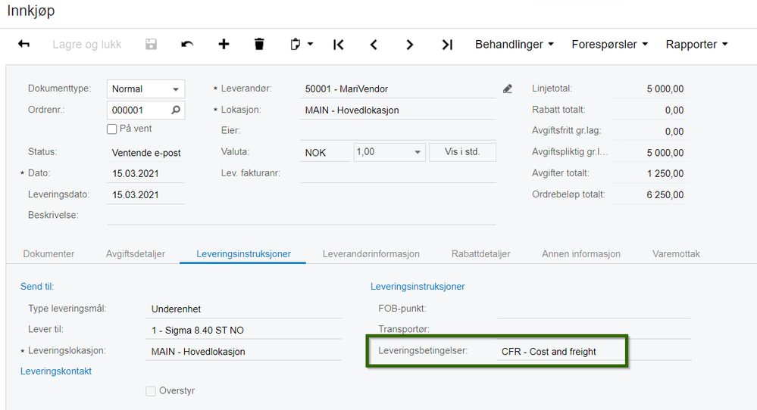Open the clipboard dropdown arrow
This screenshot has height=410, width=757.
[311, 45]
